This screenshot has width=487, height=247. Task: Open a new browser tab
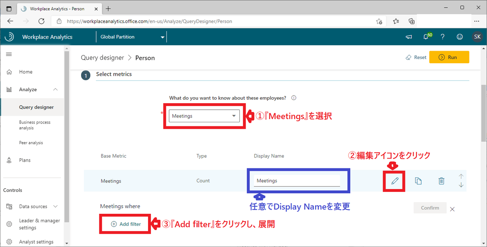click(108, 9)
